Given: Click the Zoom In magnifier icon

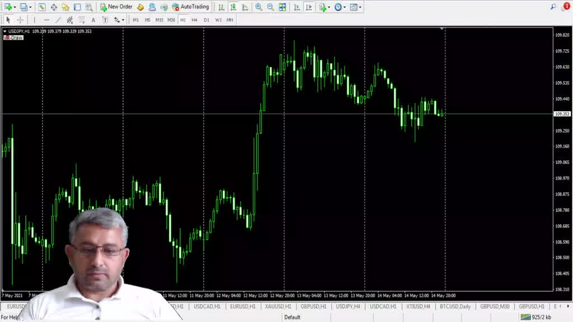Looking at the screenshot, I should coord(259,7).
